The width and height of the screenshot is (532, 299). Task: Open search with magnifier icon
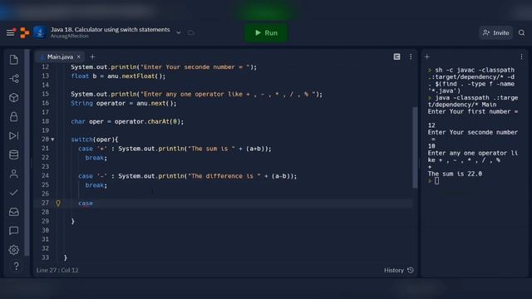(x=521, y=33)
